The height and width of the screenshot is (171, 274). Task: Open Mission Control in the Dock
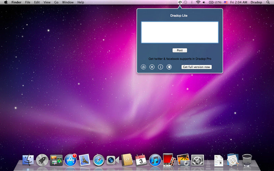pos(56,160)
